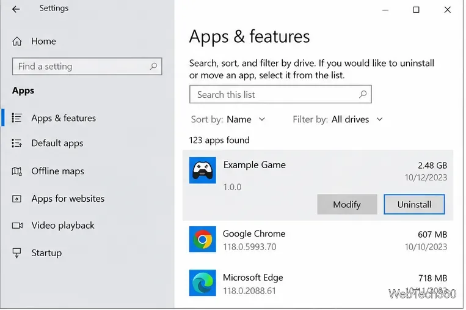Open Default apps menu item
The width and height of the screenshot is (466, 310).
point(57,143)
